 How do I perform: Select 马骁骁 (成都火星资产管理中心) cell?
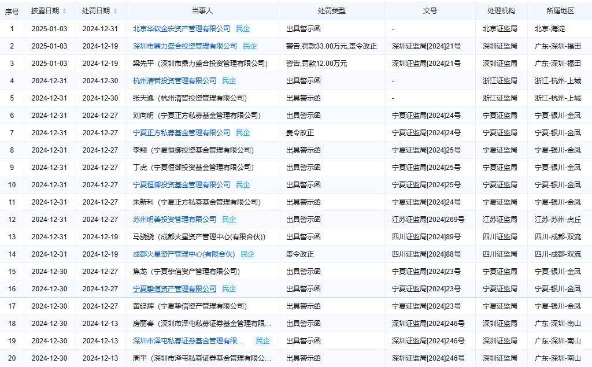point(202,237)
